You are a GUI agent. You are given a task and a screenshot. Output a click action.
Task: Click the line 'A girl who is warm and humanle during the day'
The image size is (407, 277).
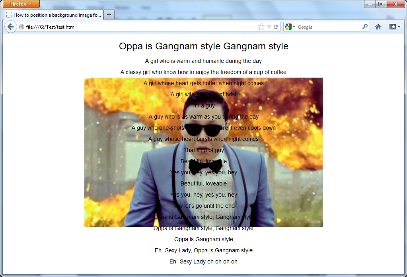(x=203, y=61)
